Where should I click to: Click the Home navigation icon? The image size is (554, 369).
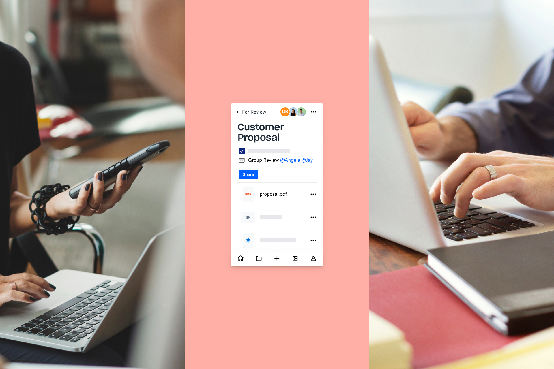point(240,258)
